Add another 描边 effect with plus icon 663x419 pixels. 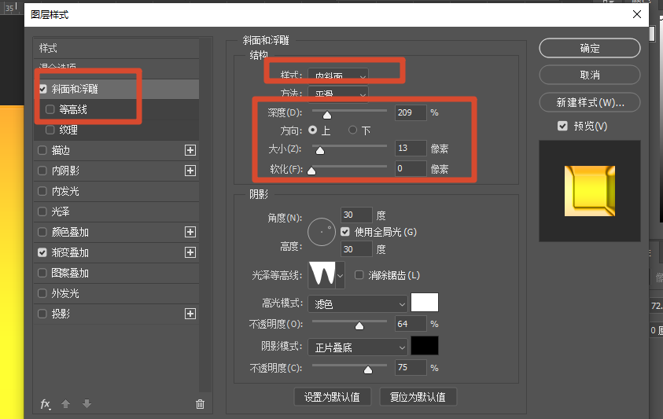point(190,150)
